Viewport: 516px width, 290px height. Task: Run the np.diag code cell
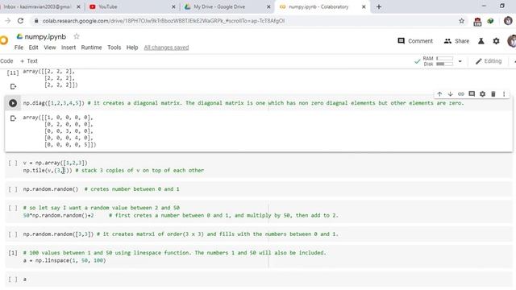(13, 103)
